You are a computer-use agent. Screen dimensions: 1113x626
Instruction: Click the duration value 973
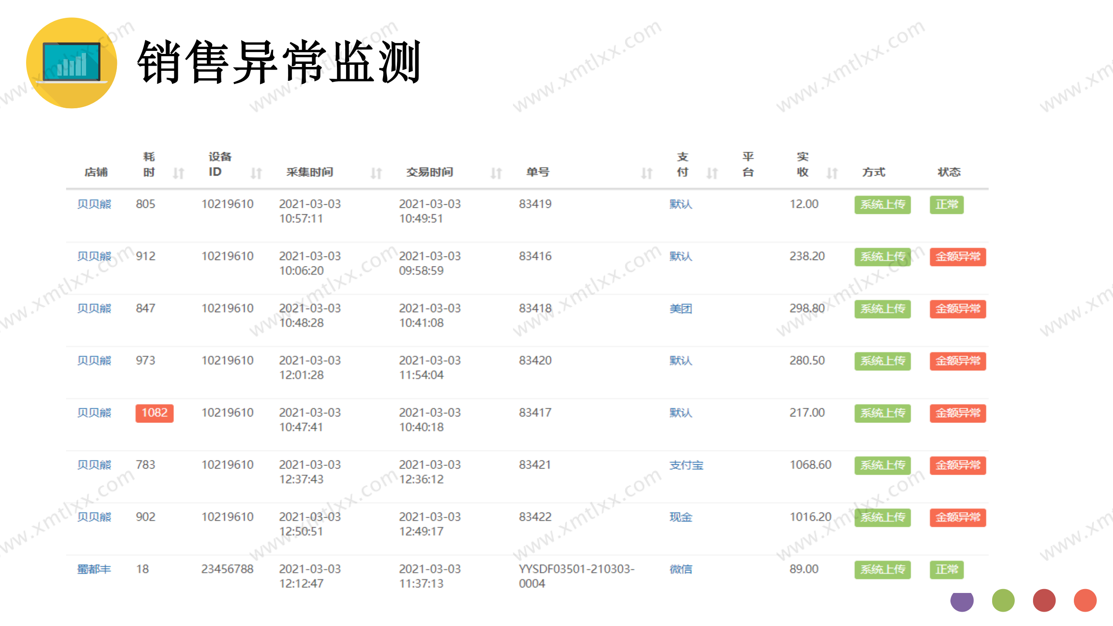tap(145, 360)
